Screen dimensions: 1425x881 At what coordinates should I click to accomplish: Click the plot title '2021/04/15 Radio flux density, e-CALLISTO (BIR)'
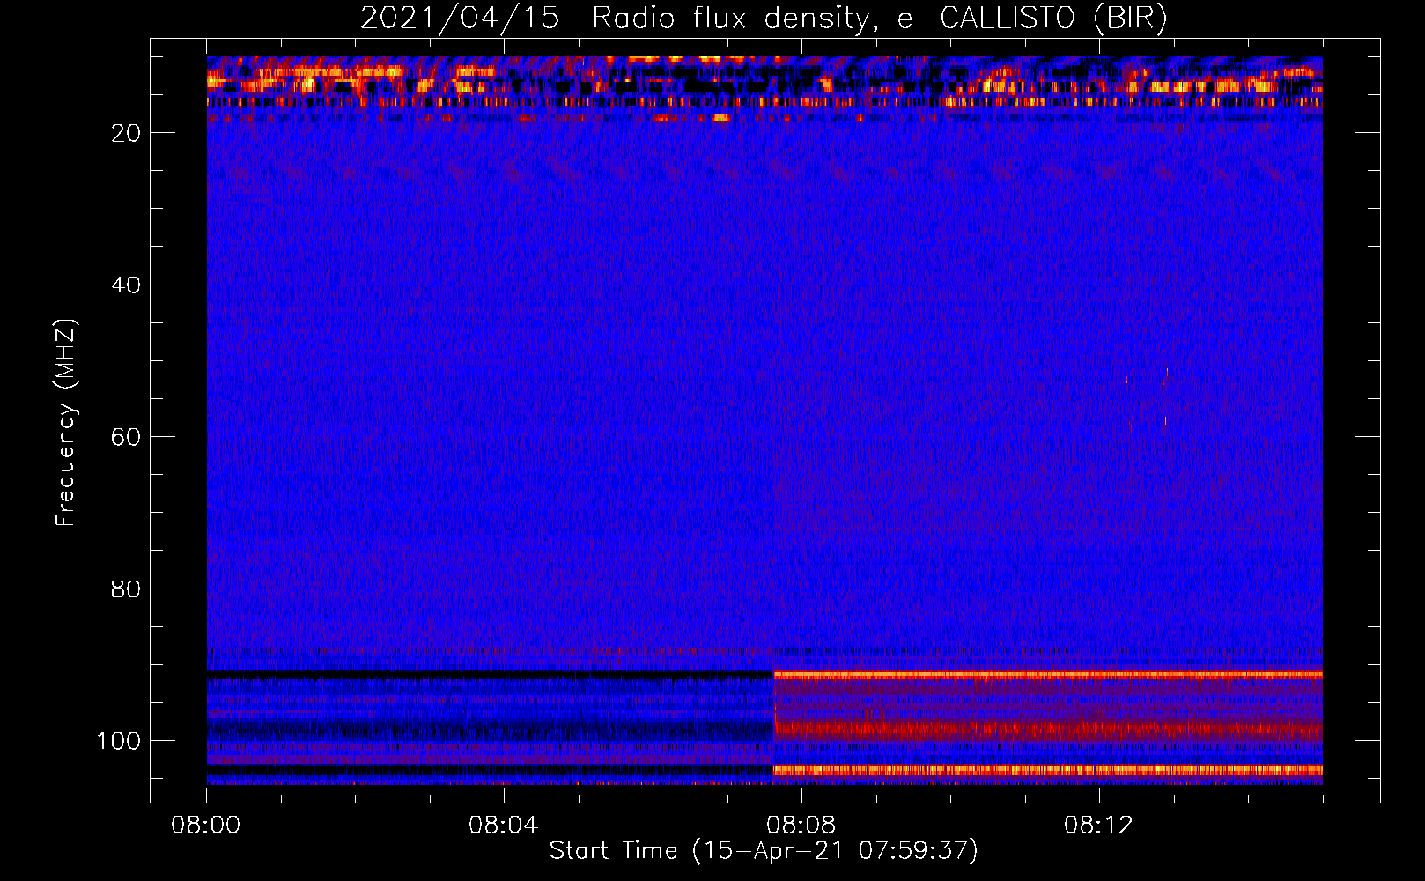click(764, 19)
